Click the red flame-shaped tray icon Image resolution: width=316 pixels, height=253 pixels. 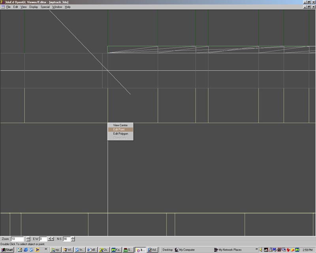tap(288, 250)
